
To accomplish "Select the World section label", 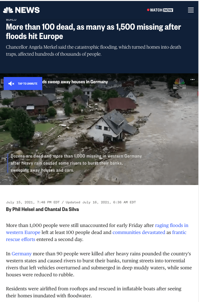I will pyautogui.click(x=11, y=20).
